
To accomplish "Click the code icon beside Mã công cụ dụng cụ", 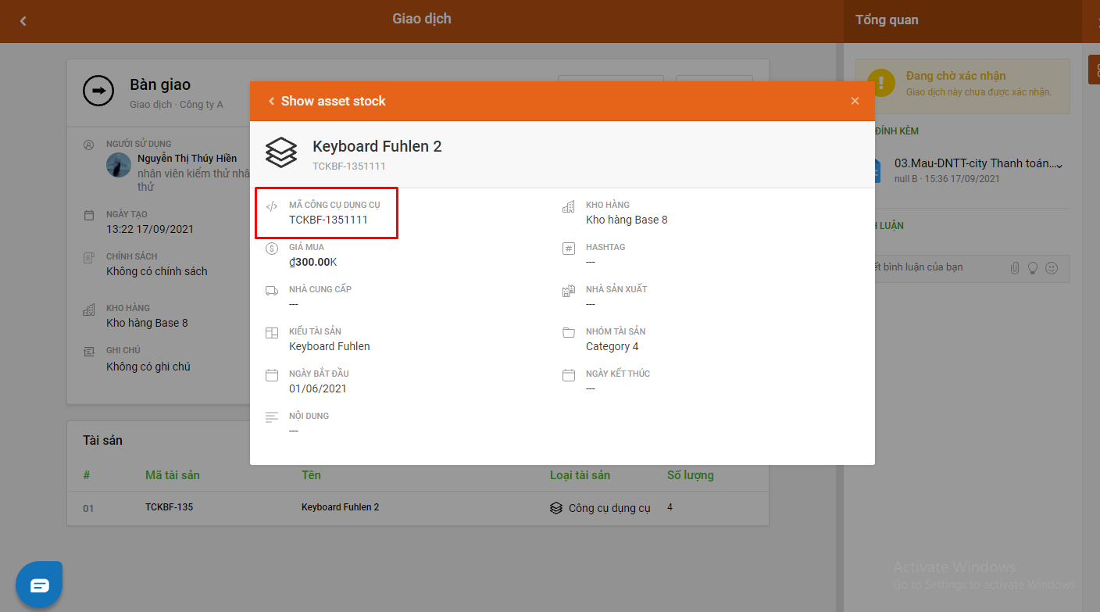I will click(x=272, y=206).
